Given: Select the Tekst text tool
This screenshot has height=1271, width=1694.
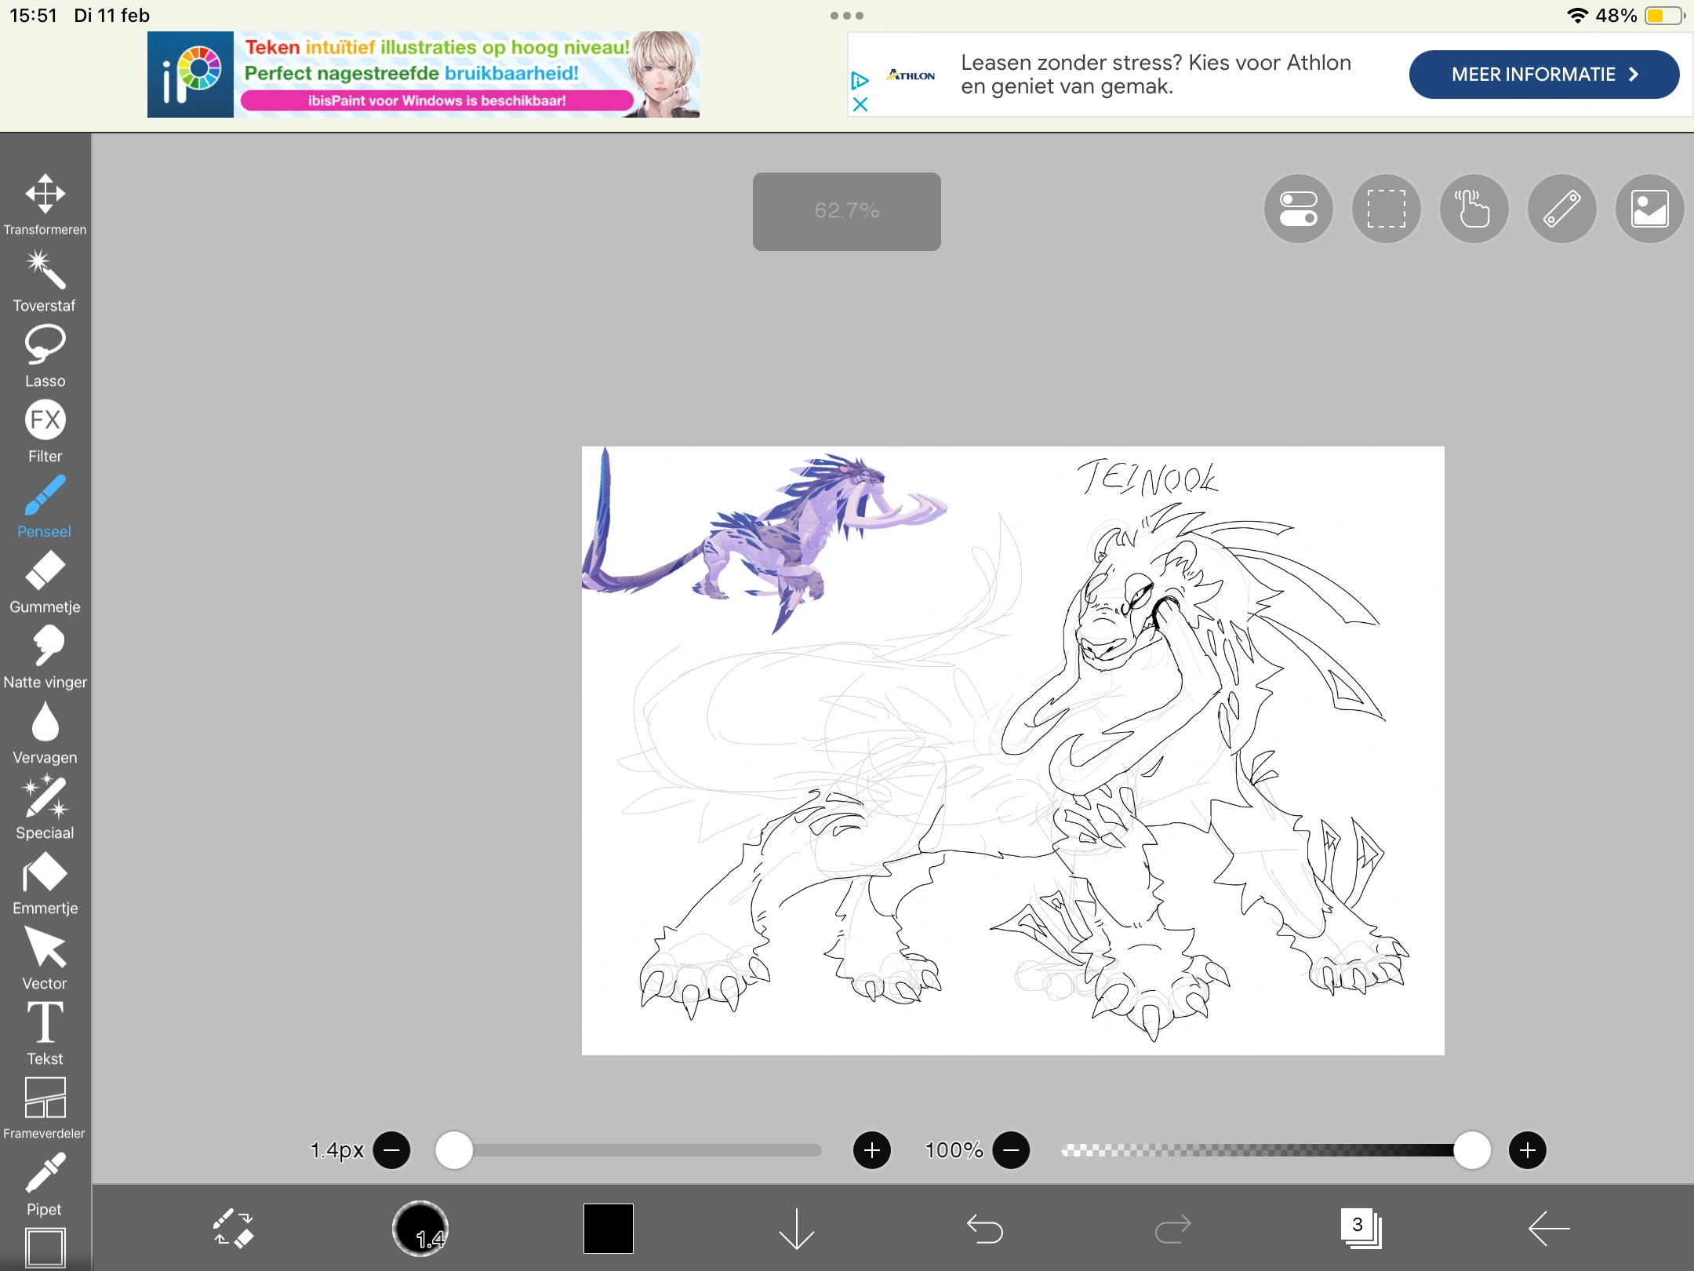Looking at the screenshot, I should (x=45, y=1023).
